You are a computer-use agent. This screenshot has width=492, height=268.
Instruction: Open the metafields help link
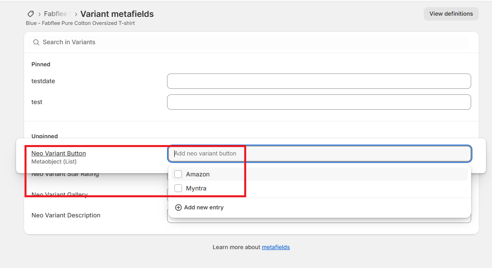click(276, 247)
